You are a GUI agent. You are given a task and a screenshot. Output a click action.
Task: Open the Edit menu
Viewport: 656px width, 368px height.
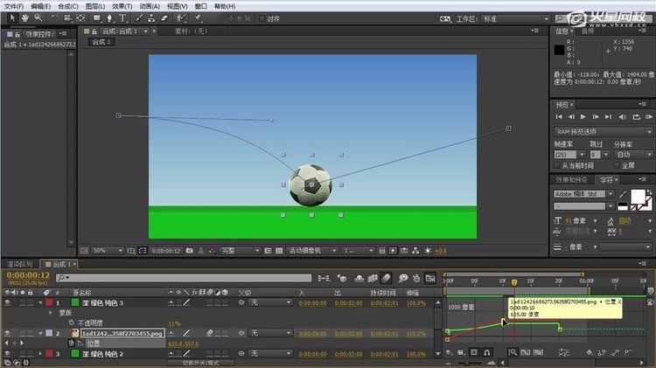click(x=40, y=6)
